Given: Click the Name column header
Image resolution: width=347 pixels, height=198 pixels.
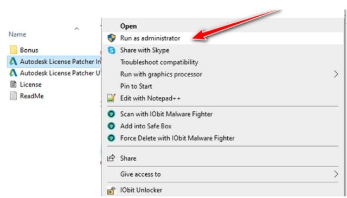Looking at the screenshot, I should click(x=17, y=34).
